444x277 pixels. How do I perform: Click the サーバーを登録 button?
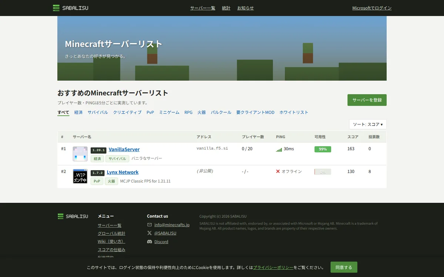tap(367, 100)
